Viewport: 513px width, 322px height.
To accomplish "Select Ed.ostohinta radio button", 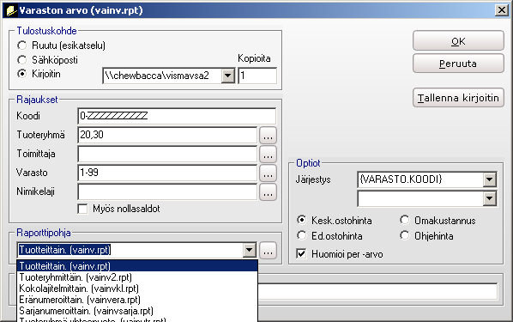I will coord(302,235).
